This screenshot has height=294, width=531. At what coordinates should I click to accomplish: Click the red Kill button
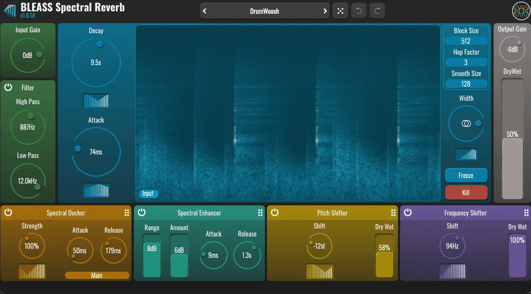(466, 193)
